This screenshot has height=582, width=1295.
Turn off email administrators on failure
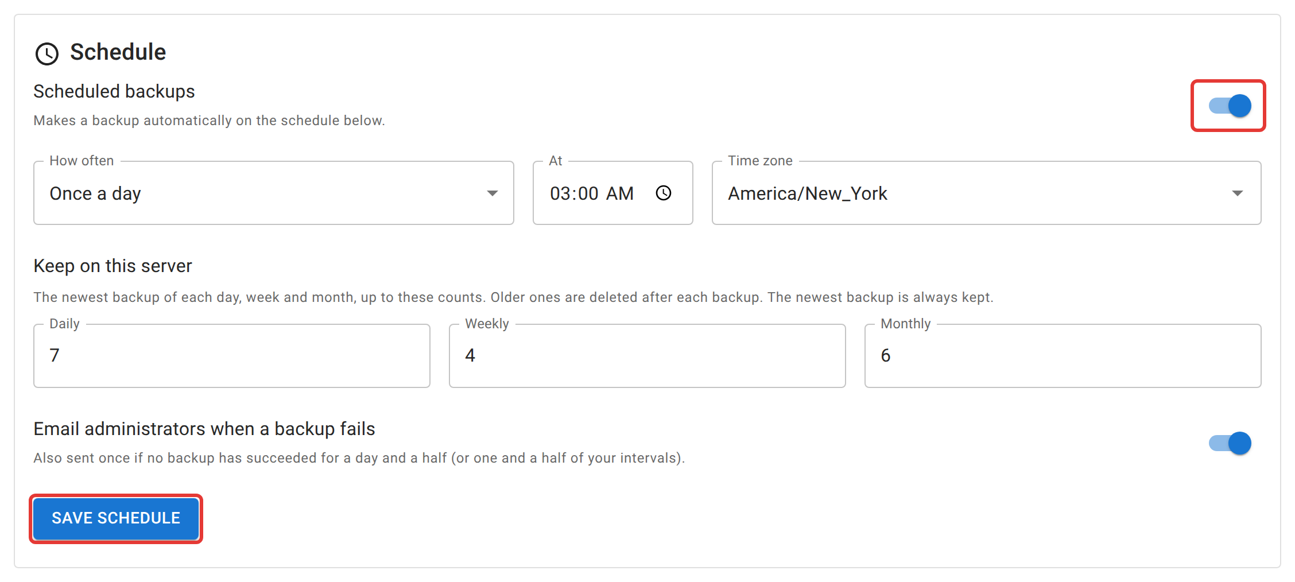(1229, 443)
